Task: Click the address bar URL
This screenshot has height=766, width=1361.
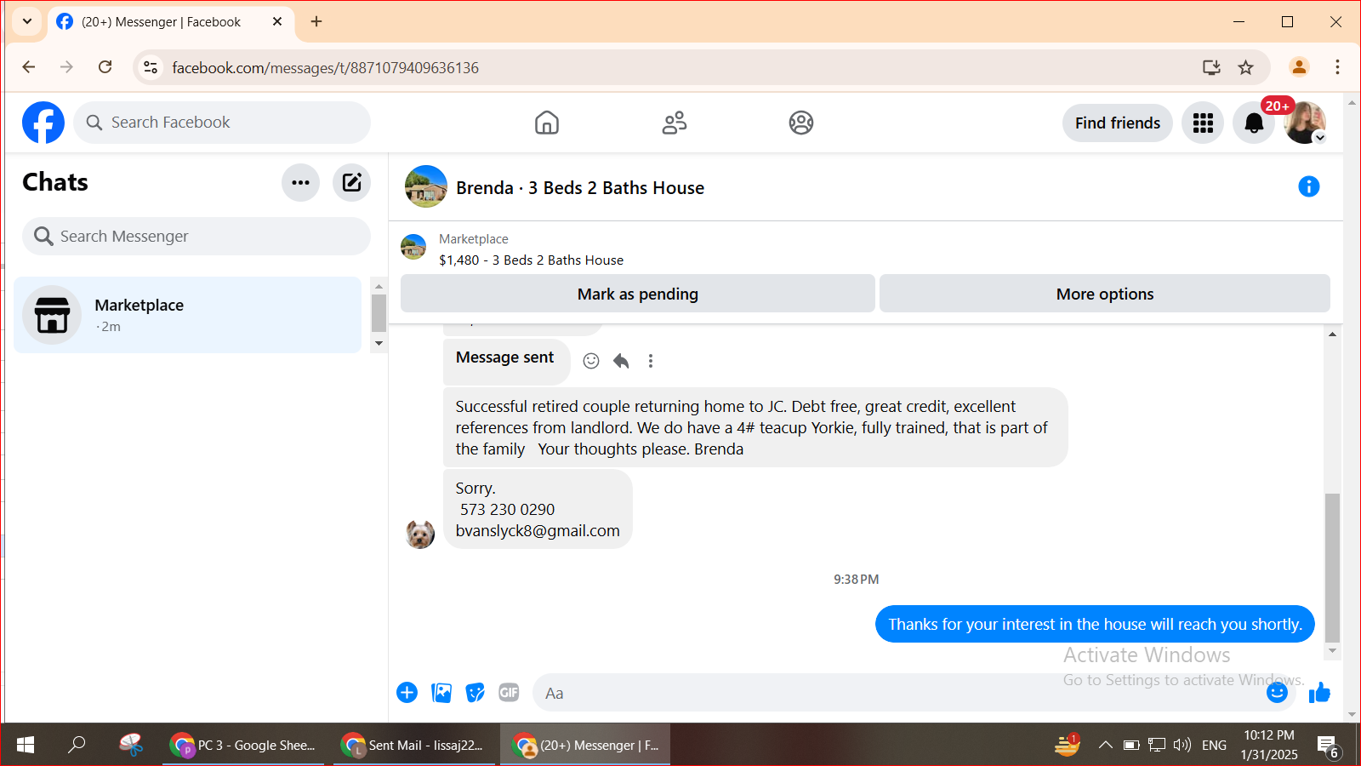Action: tap(326, 68)
